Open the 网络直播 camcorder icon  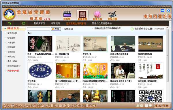pos(112,16)
